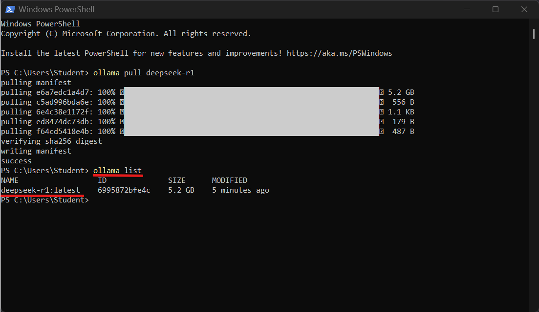Click the 1.1 KB size value
Screen dimensions: 539x312
tap(401, 112)
